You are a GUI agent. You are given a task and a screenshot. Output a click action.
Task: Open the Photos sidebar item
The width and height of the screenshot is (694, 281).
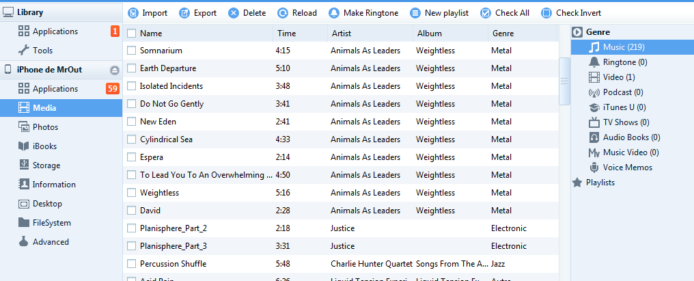45,127
